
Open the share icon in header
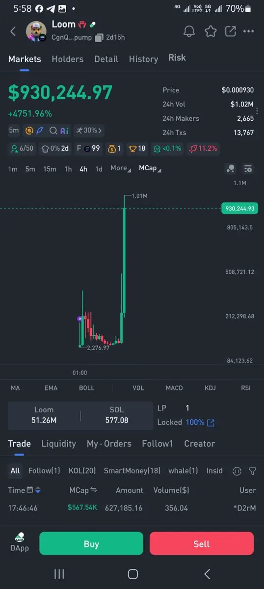point(230,31)
